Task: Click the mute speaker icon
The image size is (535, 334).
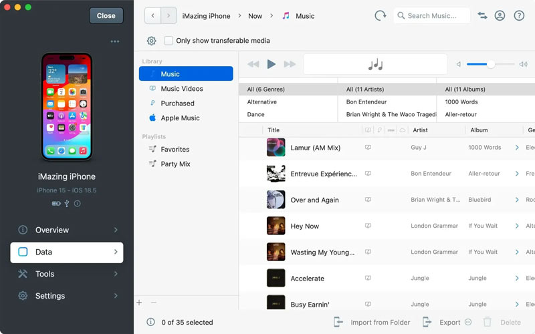Action: [459, 64]
